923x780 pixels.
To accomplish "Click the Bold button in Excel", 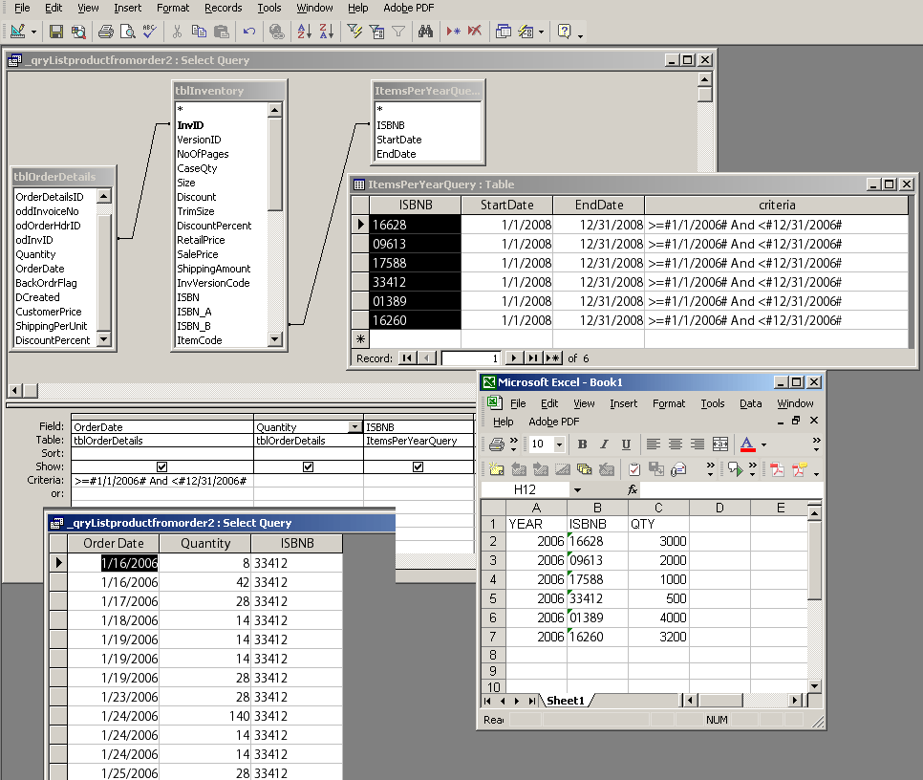I will click(582, 444).
